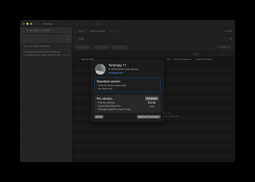Click the Target Checksum column header
This screenshot has width=255, height=182.
pyautogui.click(x=203, y=59)
